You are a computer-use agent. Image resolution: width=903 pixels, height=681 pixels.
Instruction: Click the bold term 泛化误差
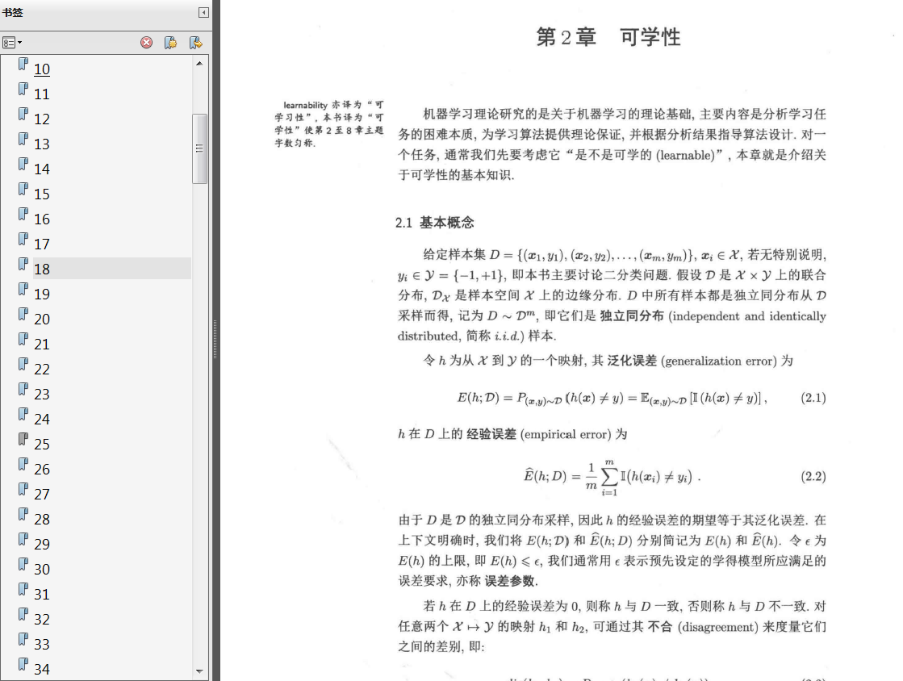[x=632, y=361]
